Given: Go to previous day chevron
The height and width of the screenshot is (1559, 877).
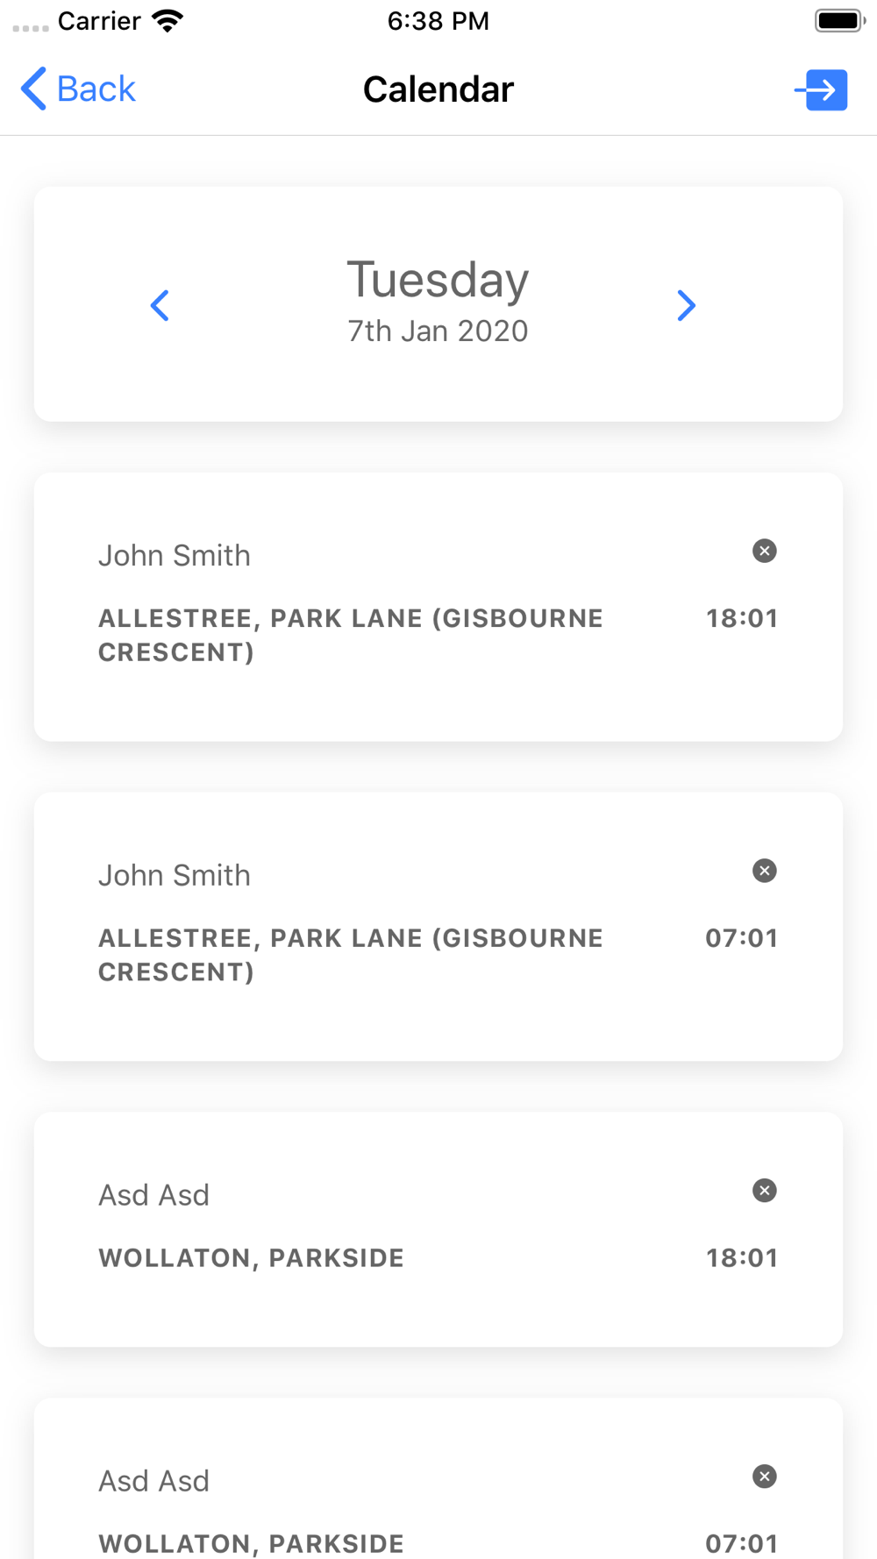Looking at the screenshot, I should point(160,305).
